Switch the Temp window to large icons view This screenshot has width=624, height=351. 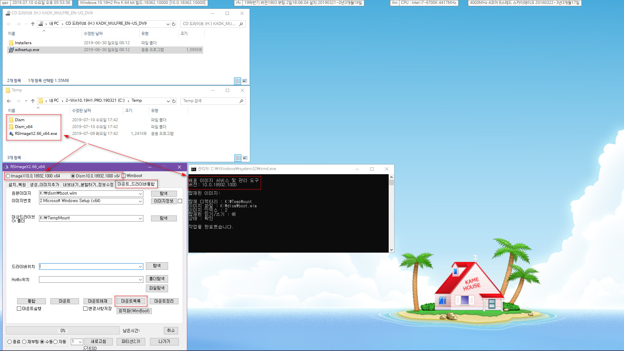pos(245,158)
